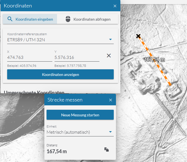This screenshot has width=187, height=162.
Task: Click the 167,54 m Distanz value
Action: pos(57,152)
